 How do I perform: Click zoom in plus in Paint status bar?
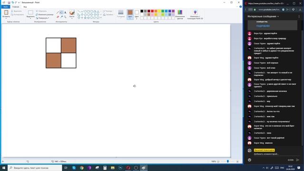coord(237,161)
